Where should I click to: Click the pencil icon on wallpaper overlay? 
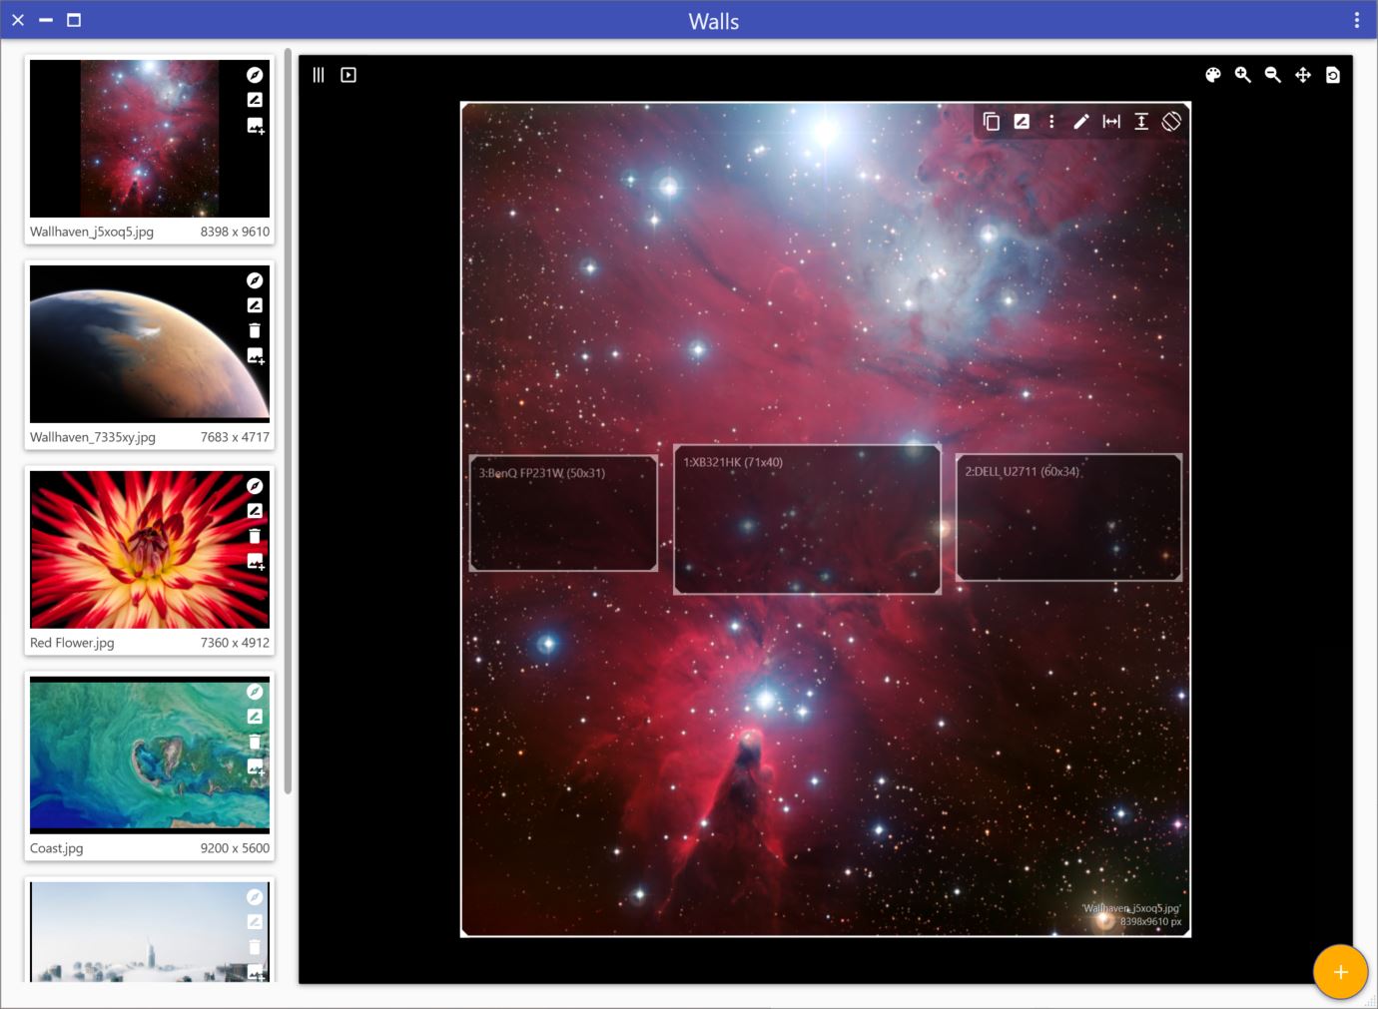[1081, 121]
